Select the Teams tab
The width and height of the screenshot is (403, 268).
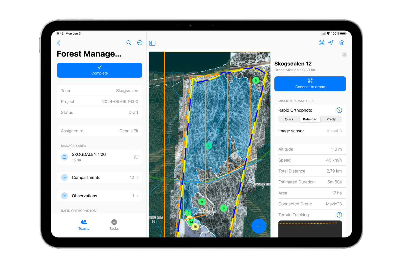coord(84,224)
